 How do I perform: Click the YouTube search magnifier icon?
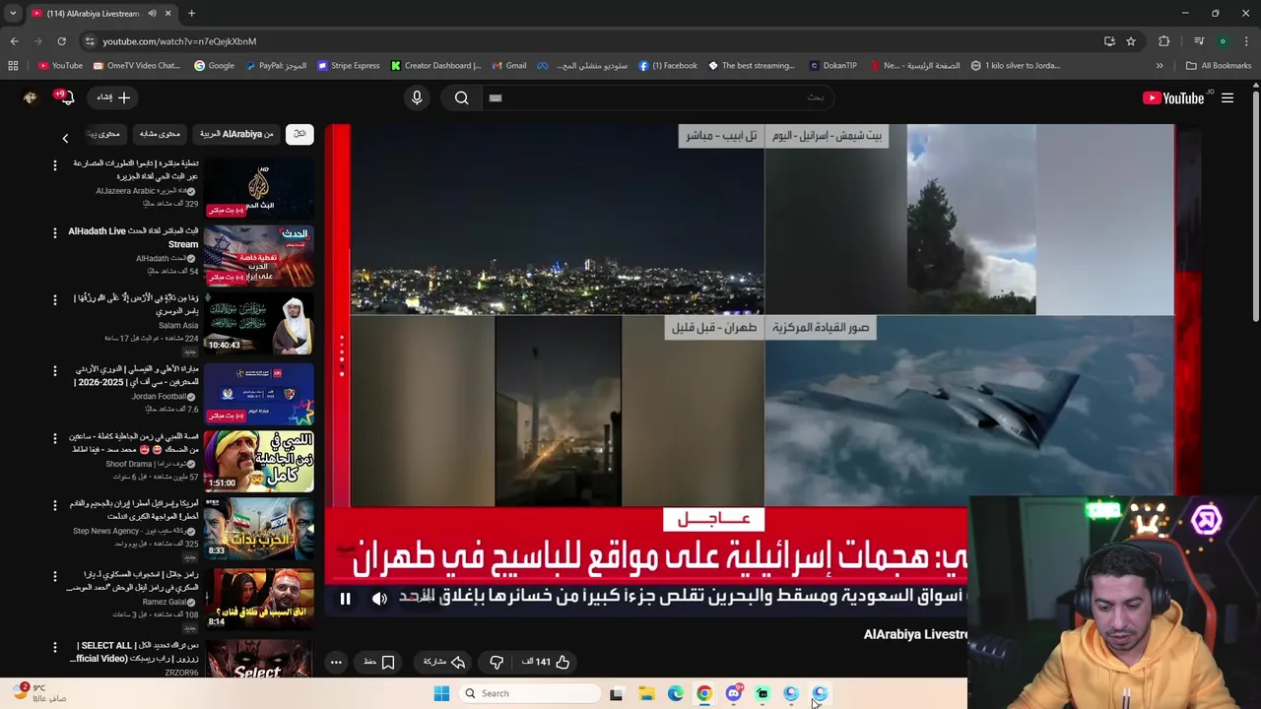(x=461, y=97)
